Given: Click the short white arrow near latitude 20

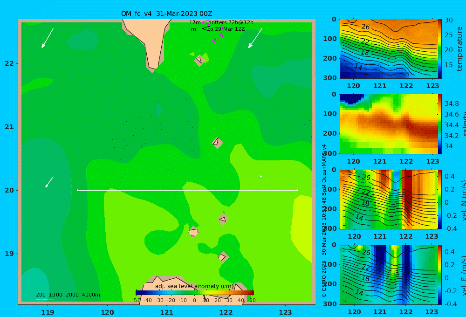Looking at the screenshot, I should click(x=49, y=182).
